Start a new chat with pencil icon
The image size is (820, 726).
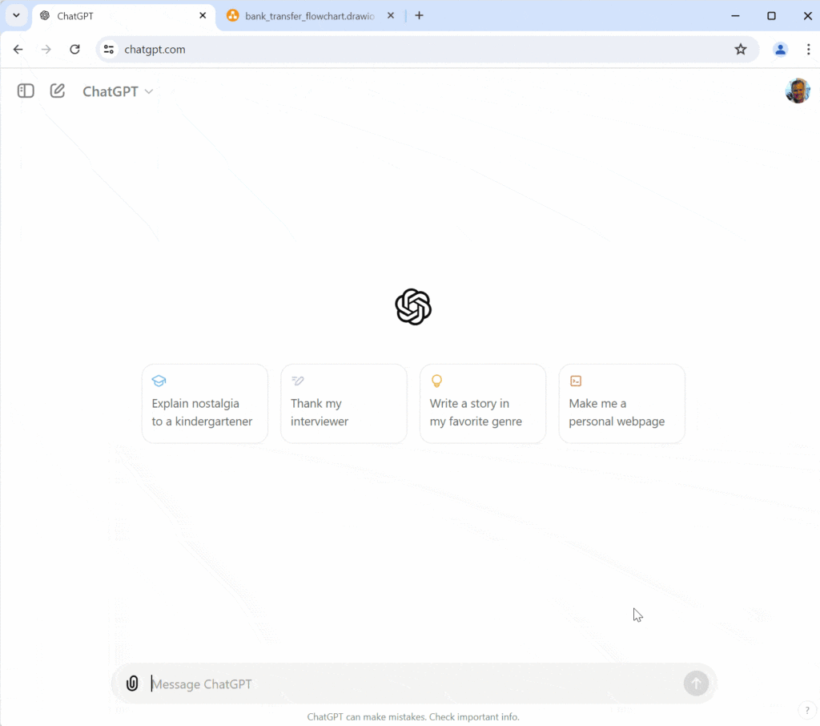tap(58, 91)
